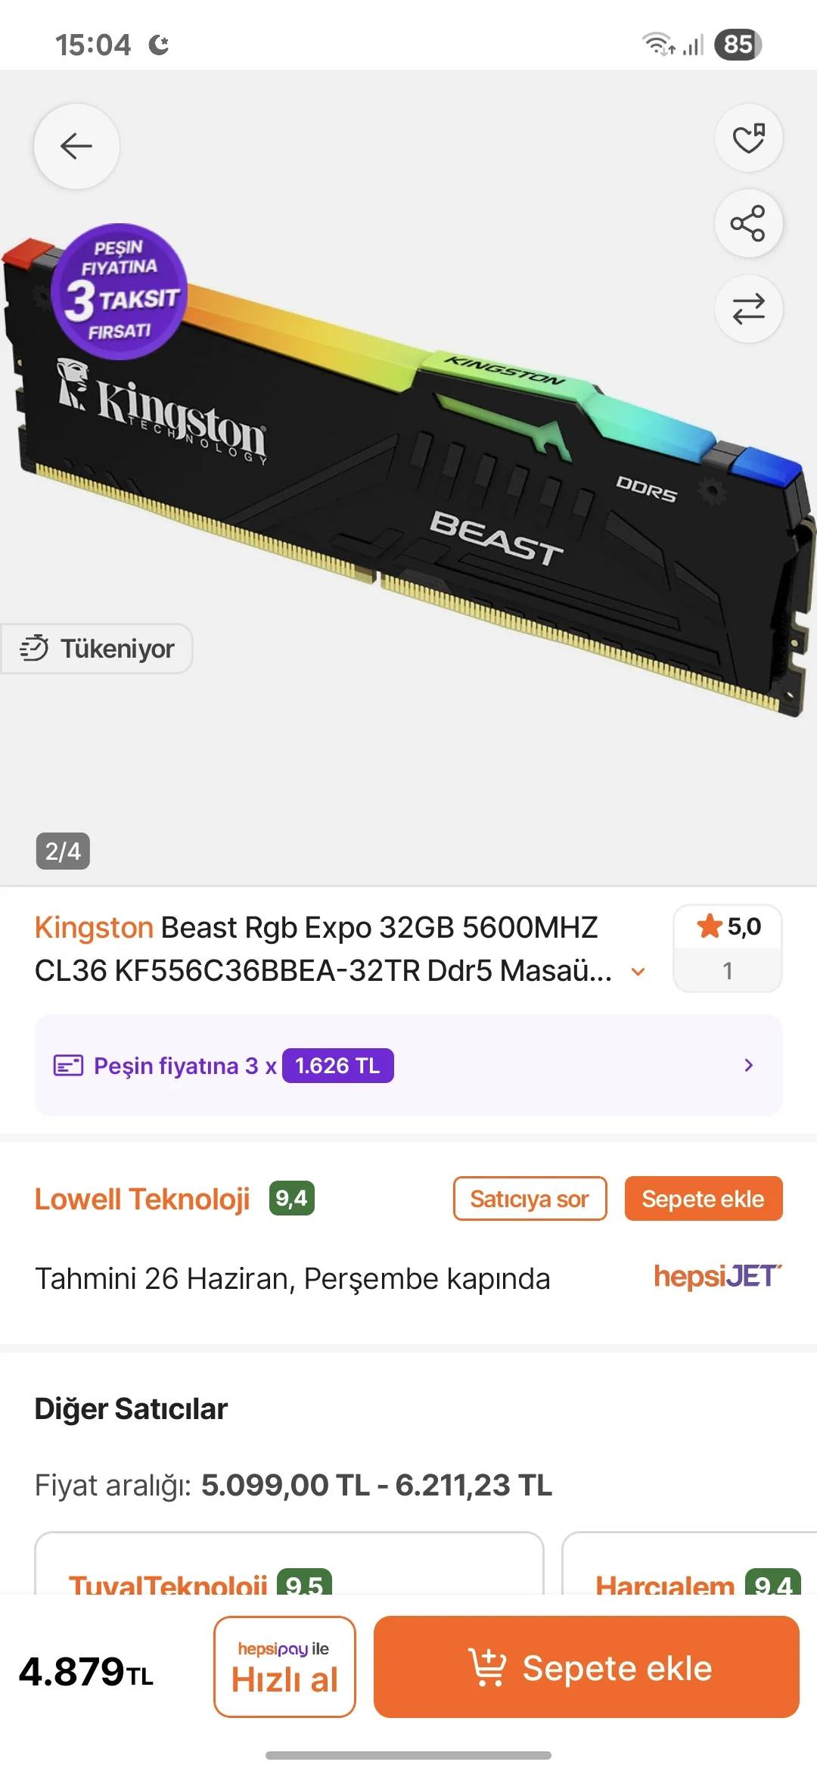Click Satıcıya sor button

[530, 1199]
